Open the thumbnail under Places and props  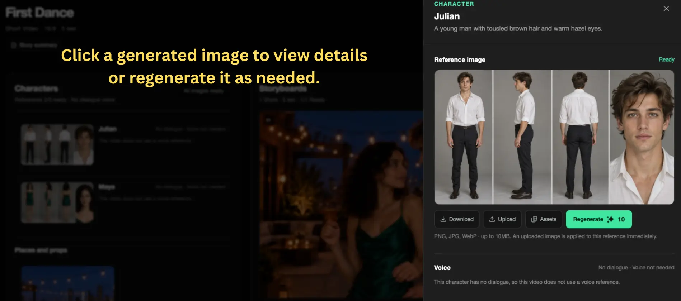pos(68,283)
